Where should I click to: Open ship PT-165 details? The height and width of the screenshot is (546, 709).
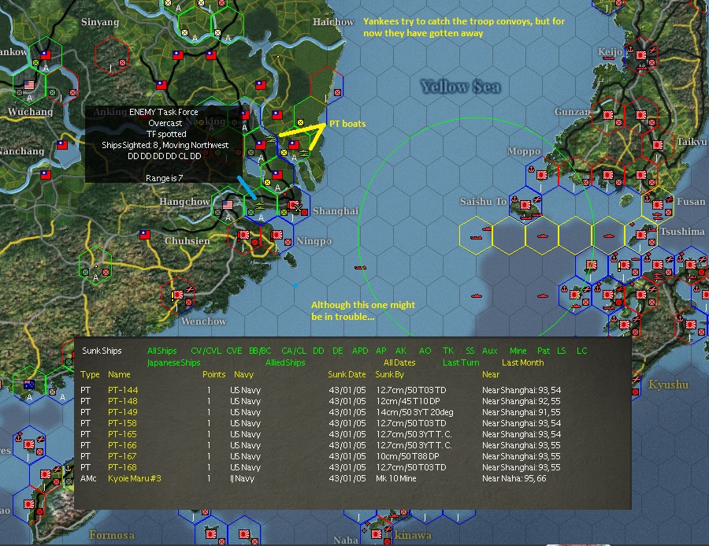[x=122, y=434]
